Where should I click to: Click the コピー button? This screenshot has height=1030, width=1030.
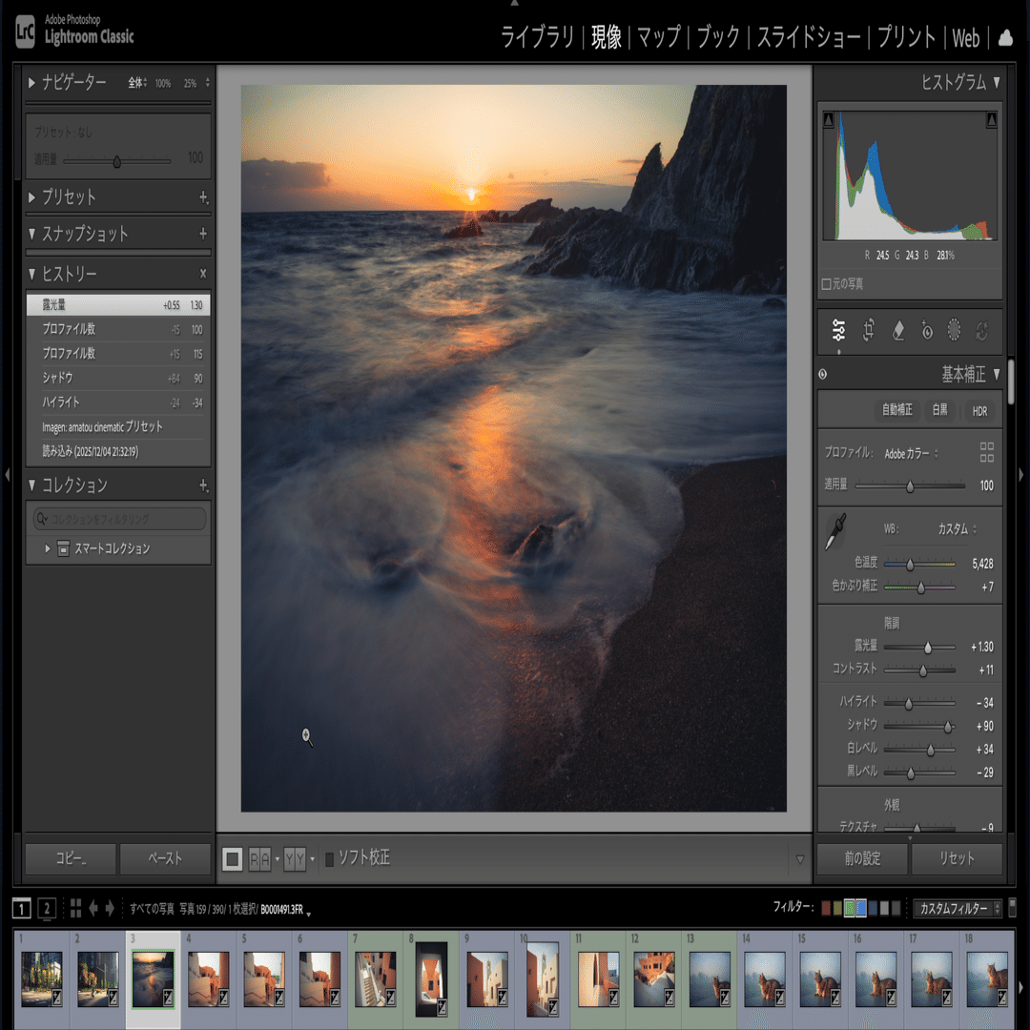coord(71,858)
